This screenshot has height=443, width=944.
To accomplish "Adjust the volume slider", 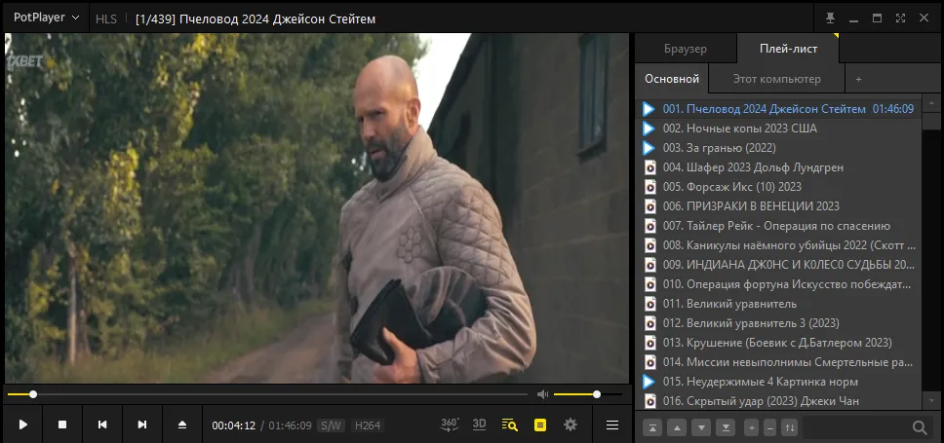I will point(588,394).
